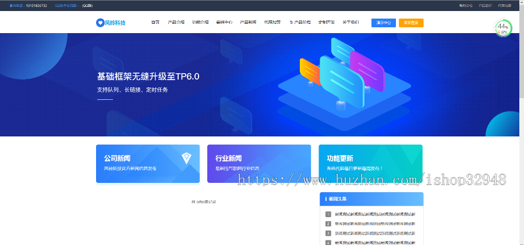Open headline news item number 1
The image size is (524, 245).
coord(371,214)
